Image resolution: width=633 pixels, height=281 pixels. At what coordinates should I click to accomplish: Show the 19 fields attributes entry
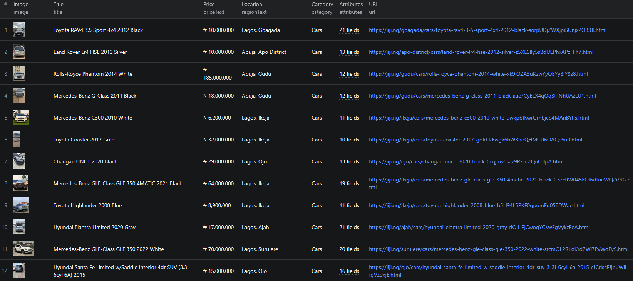point(349,183)
